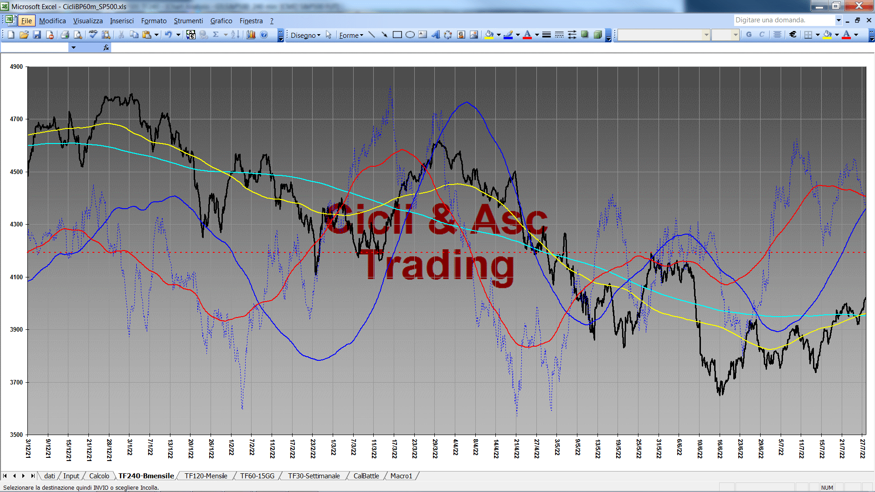Expand the Name Box dropdown arrow
This screenshot has height=492, width=875.
[73, 47]
